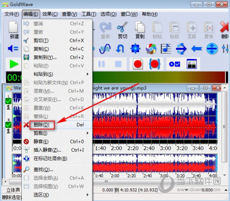Screen dimensions: 230x201
Task: Click the selection range 0.000 到 4:10.932 text
Action: click(130, 190)
